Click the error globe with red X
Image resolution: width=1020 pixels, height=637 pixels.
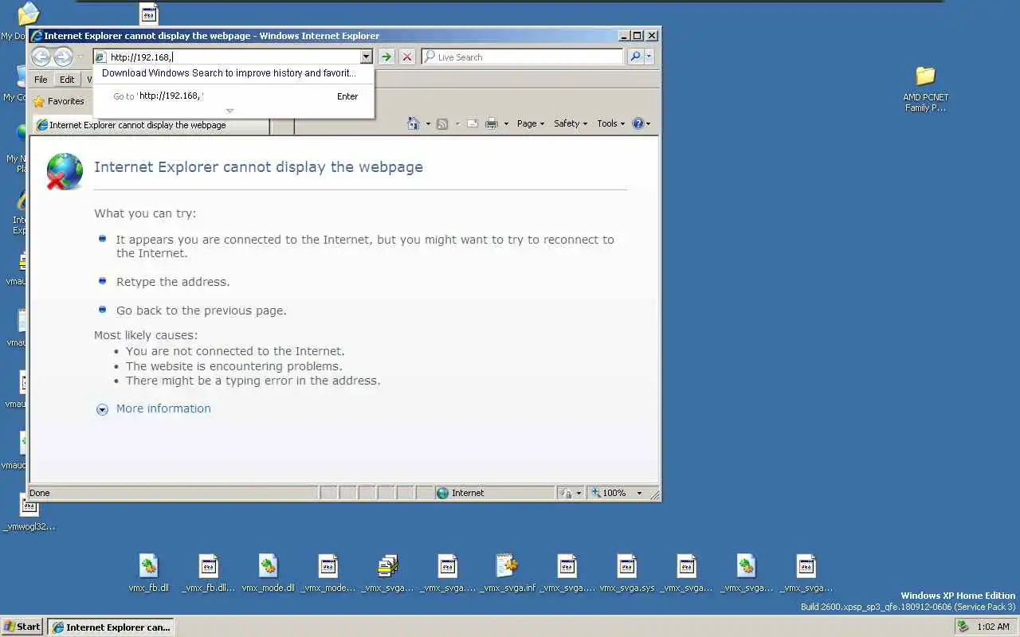tap(65, 171)
